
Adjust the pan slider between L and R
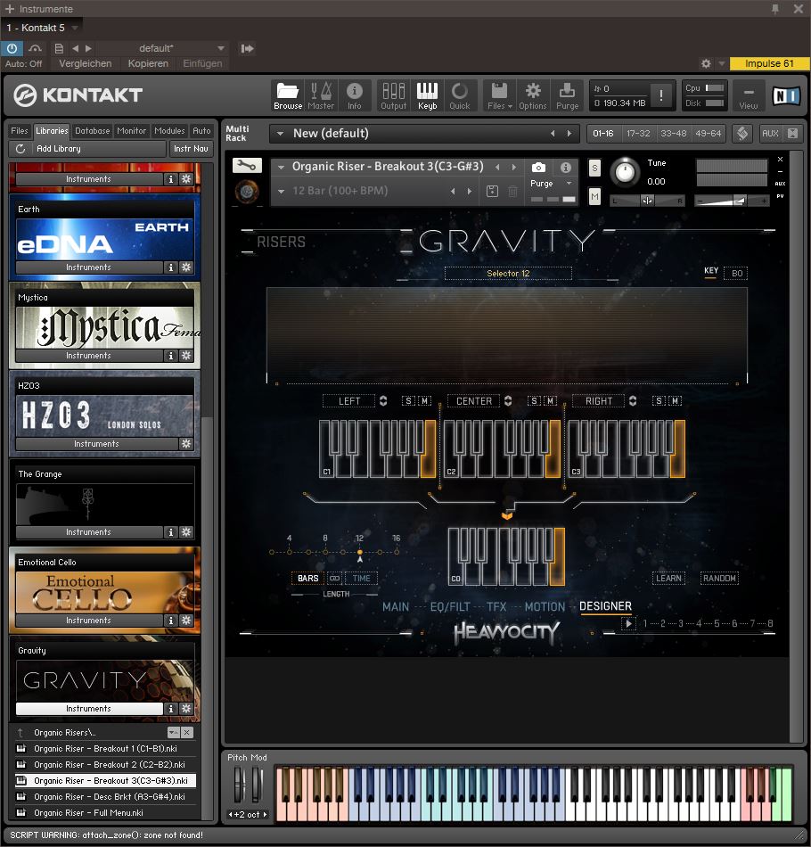(647, 201)
